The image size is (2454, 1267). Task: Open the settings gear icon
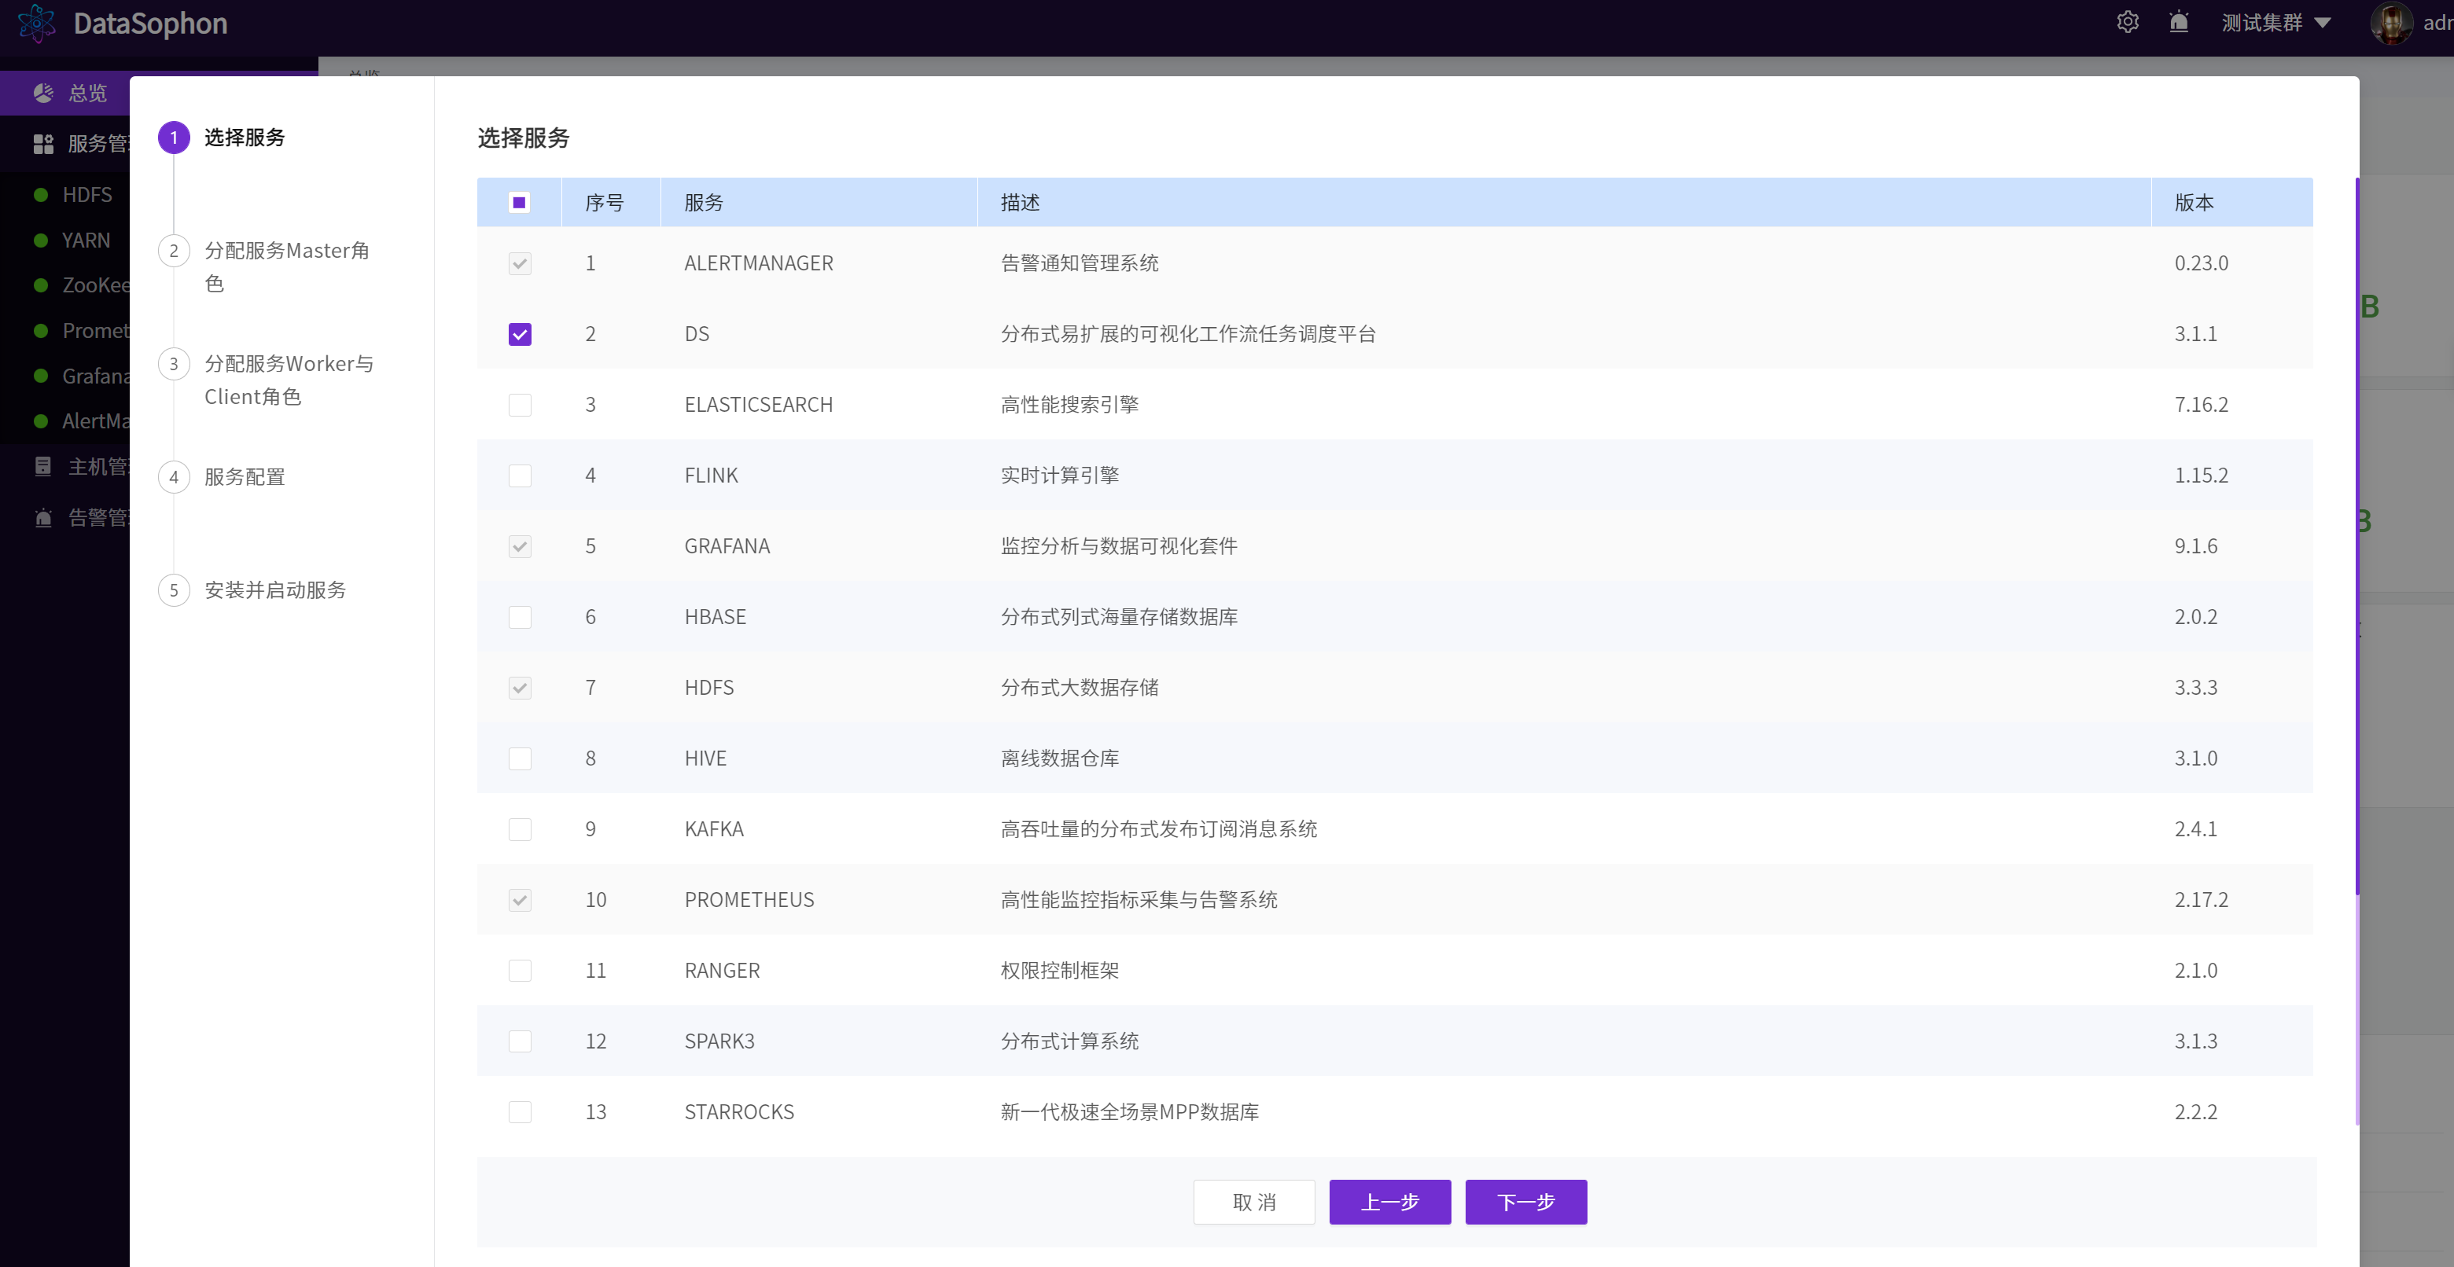click(x=2127, y=22)
